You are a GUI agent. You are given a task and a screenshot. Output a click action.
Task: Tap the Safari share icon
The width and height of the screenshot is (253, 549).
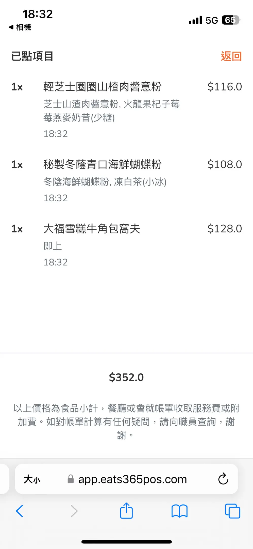(x=126, y=511)
